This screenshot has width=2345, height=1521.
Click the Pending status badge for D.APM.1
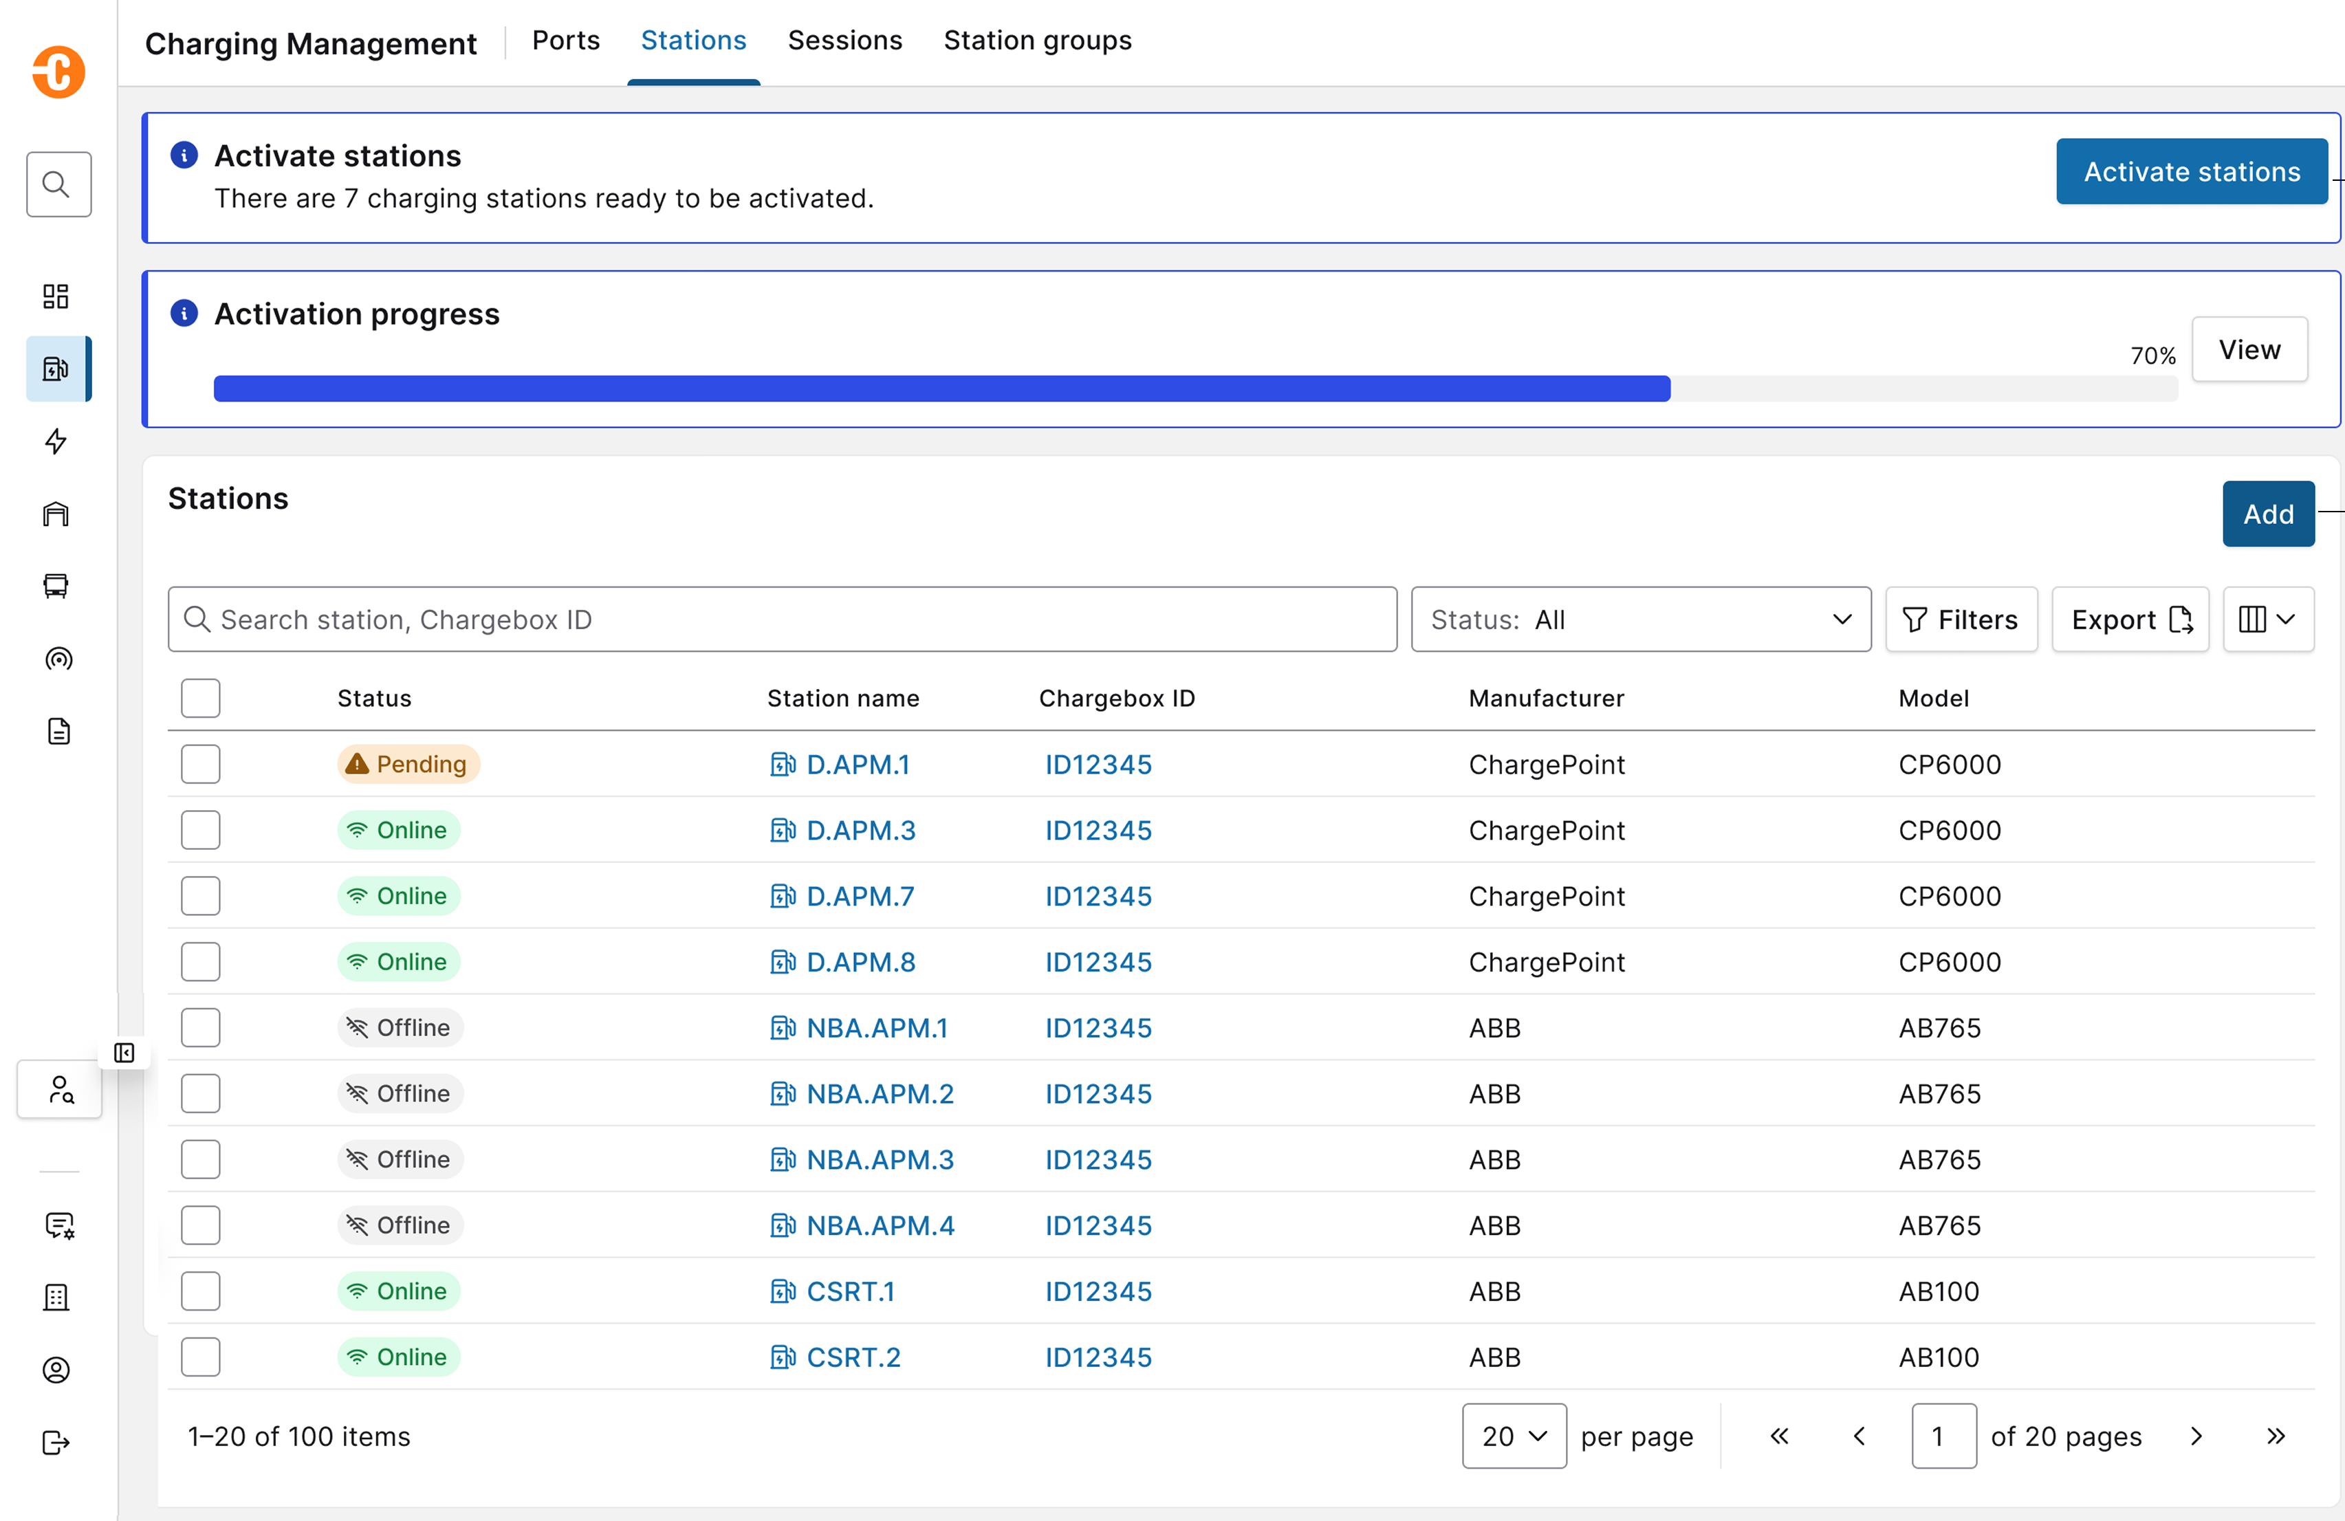click(408, 765)
